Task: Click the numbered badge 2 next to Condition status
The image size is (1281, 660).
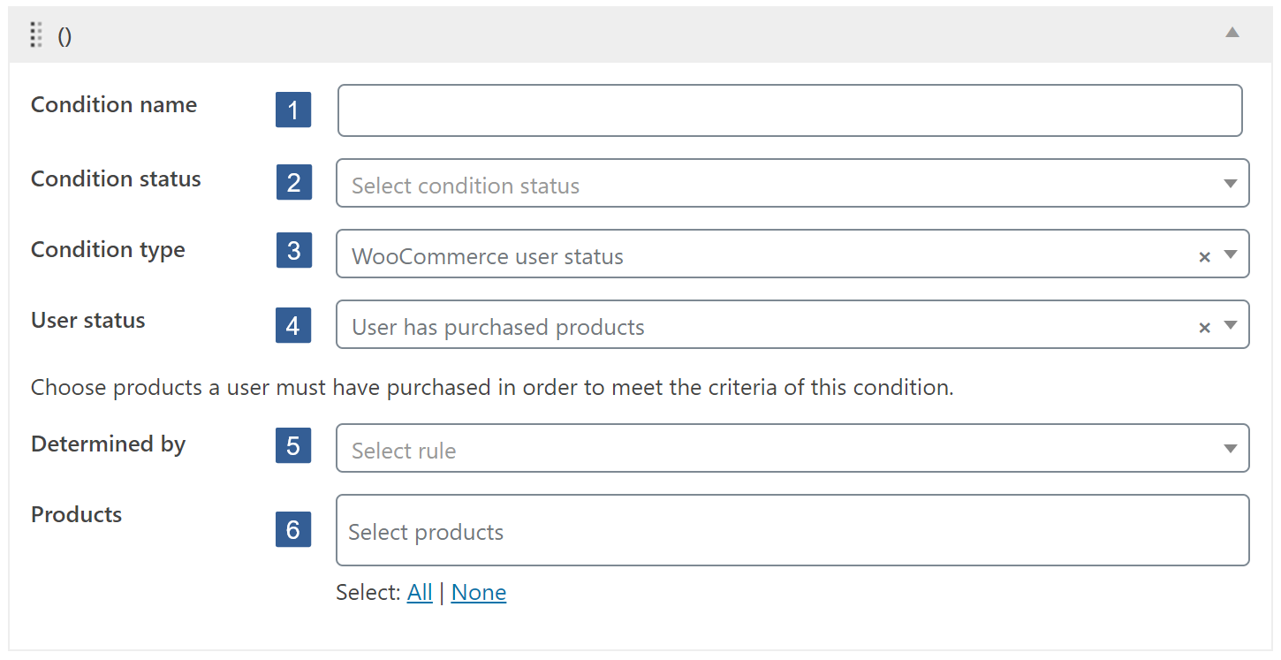Action: point(293,183)
